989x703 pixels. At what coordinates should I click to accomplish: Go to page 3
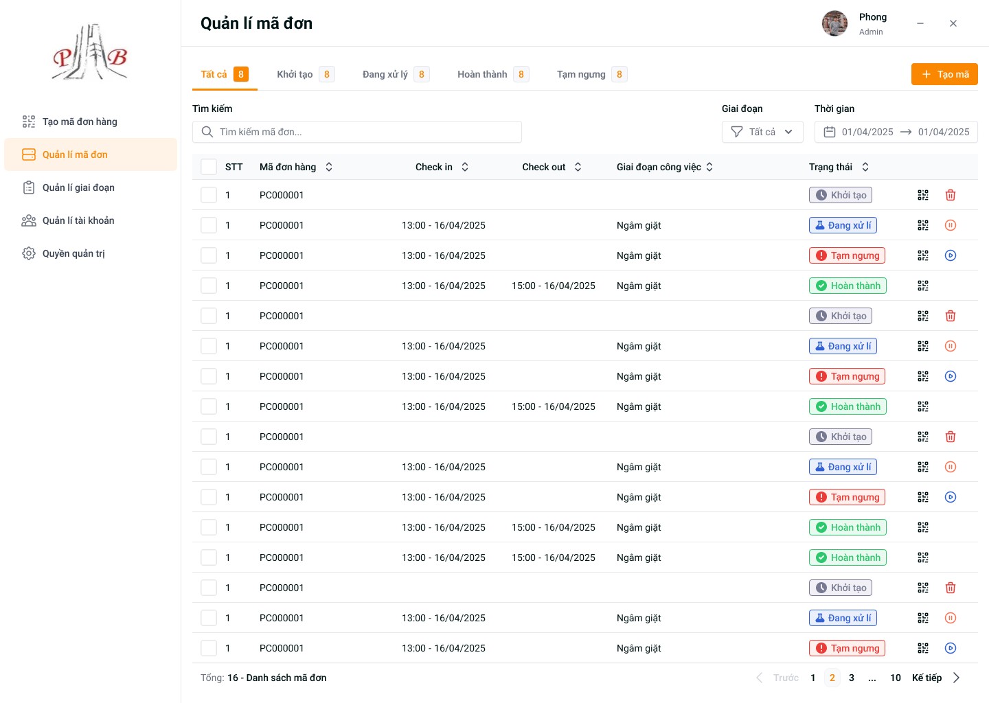pos(852,678)
